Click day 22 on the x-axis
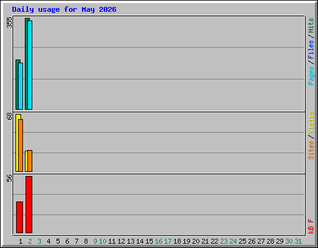318x248 pixels. (214, 241)
